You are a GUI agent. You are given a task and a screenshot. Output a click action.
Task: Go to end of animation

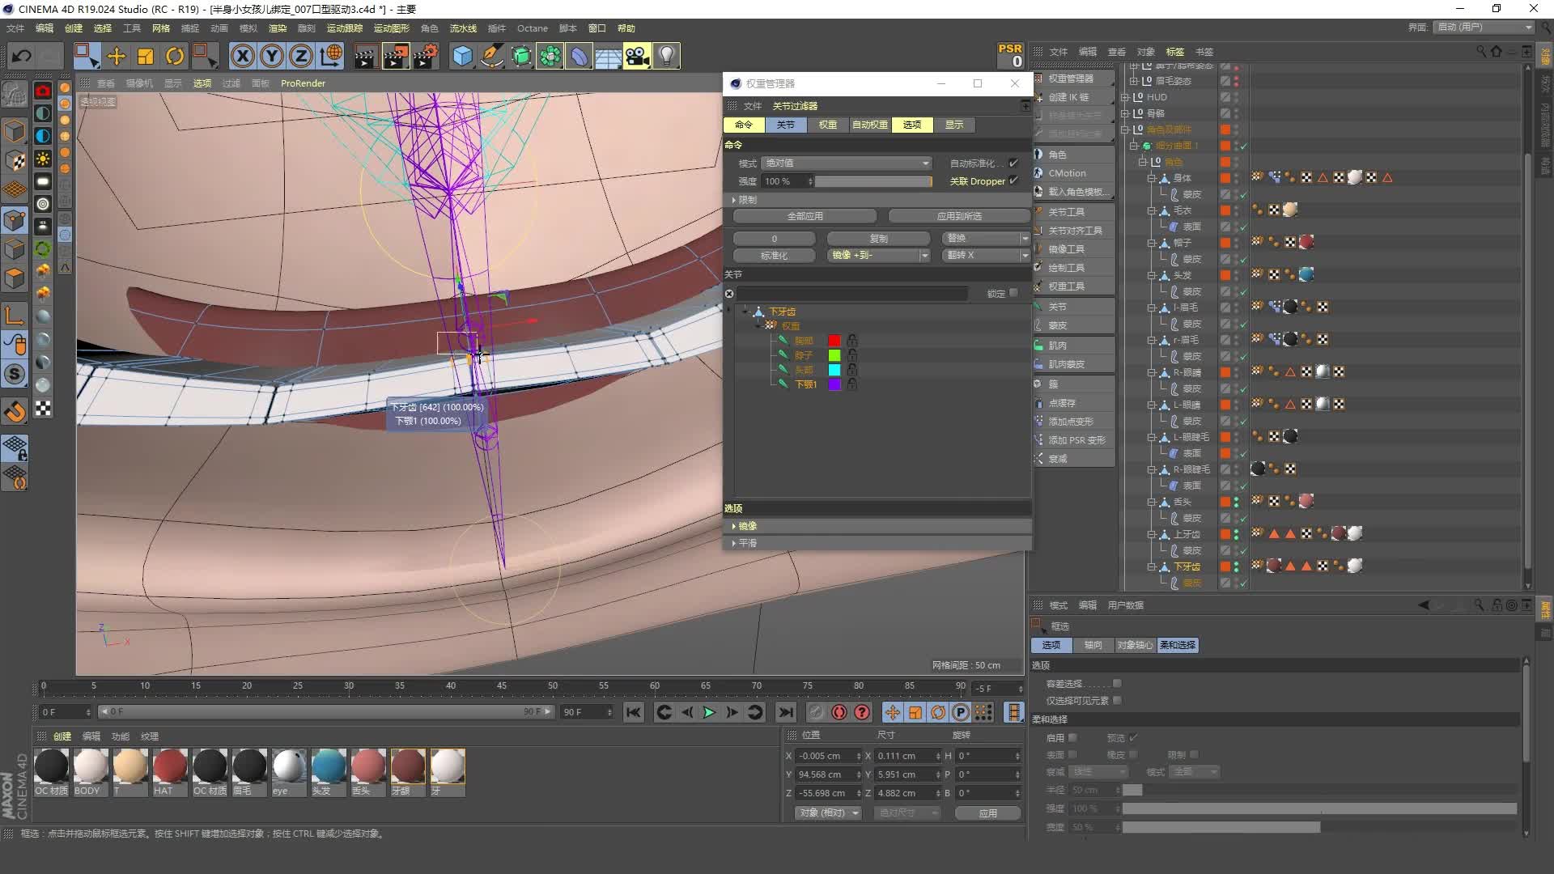[x=785, y=712]
